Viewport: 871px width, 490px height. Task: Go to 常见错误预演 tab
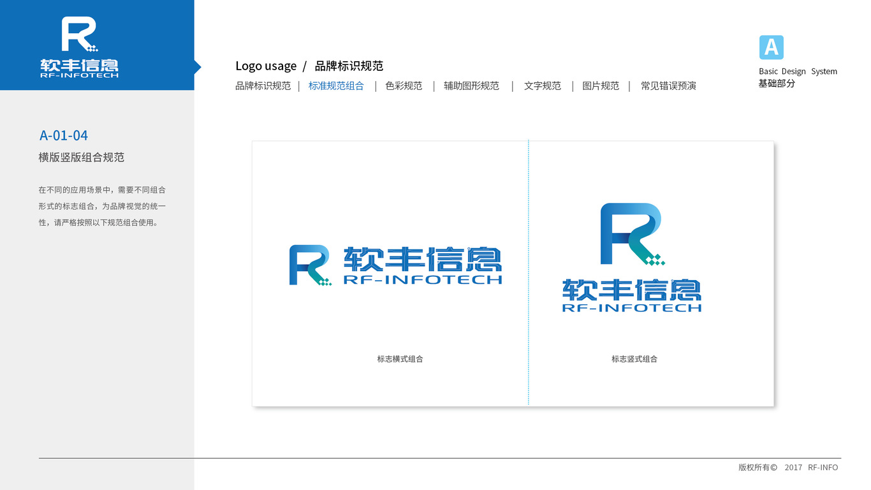(668, 85)
